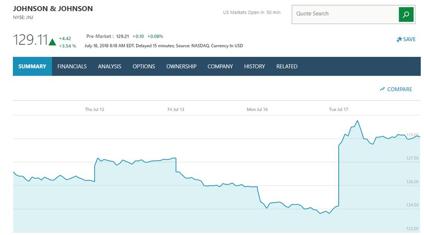424x235 pixels.
Task: Switch to the FINANCIALS tab
Action: pyautogui.click(x=72, y=66)
